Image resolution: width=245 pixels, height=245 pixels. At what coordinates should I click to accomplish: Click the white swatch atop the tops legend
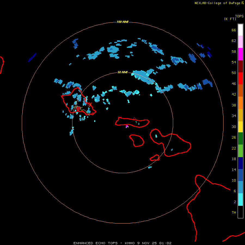pos(240,30)
